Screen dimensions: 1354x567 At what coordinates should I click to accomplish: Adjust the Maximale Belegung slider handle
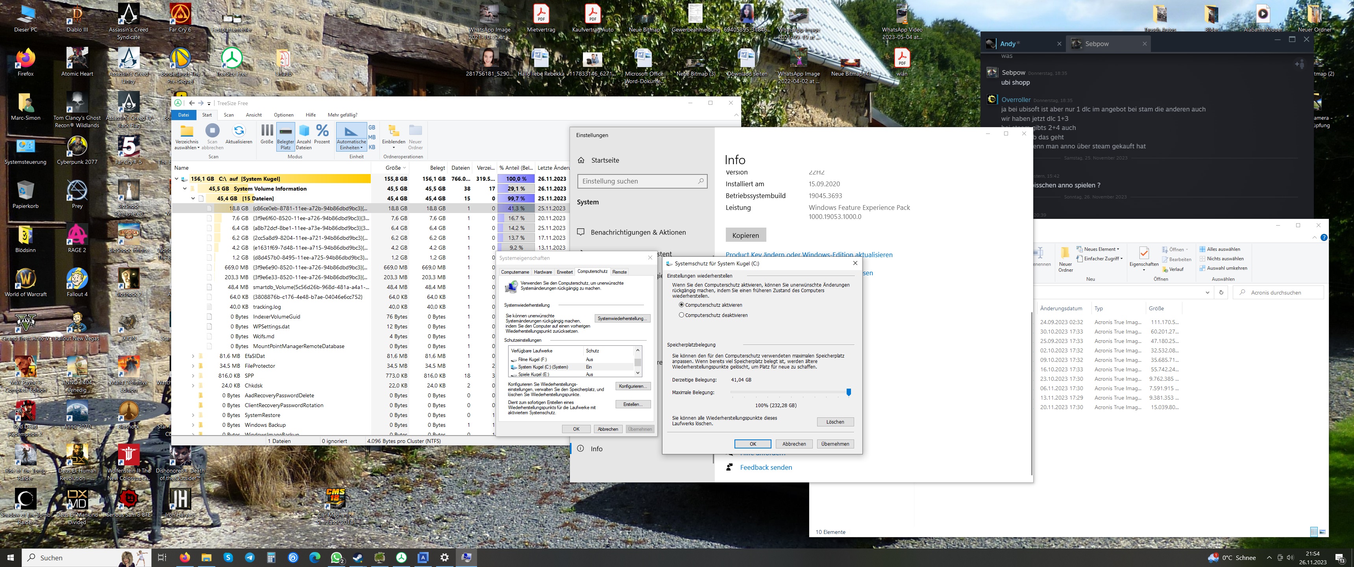[848, 393]
